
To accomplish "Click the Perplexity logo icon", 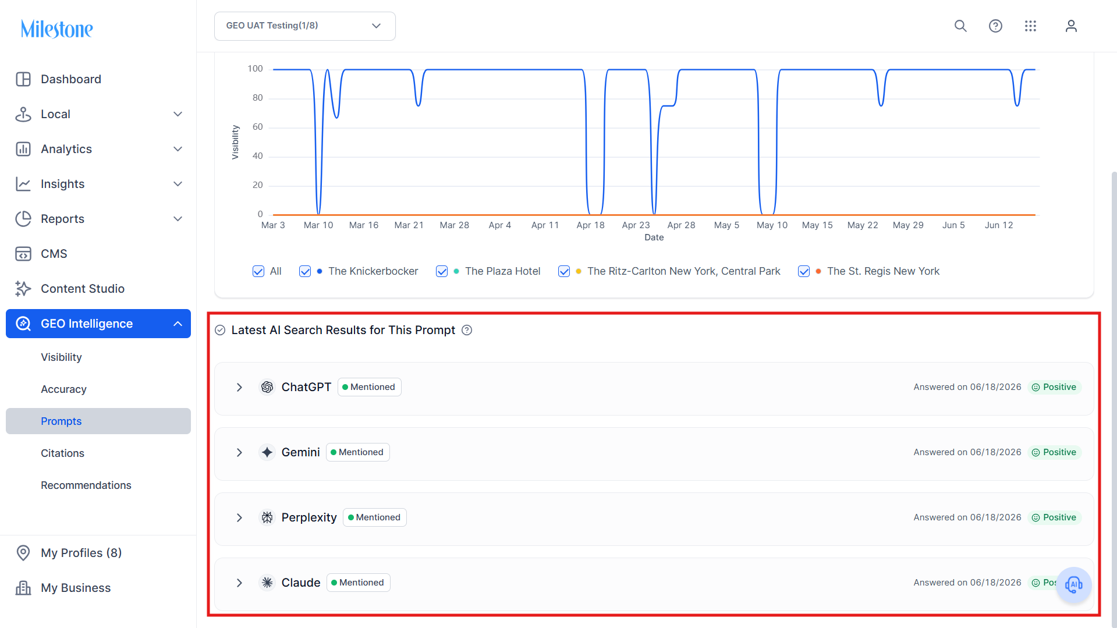I will [267, 517].
